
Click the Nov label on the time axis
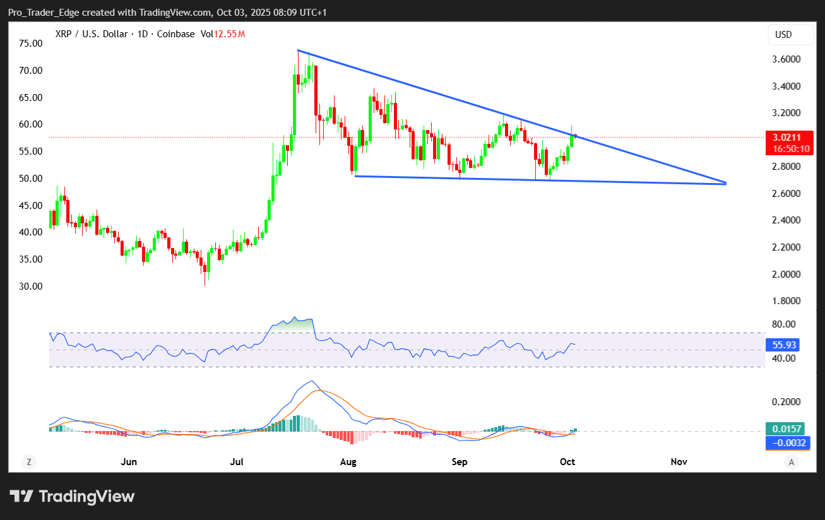679,462
